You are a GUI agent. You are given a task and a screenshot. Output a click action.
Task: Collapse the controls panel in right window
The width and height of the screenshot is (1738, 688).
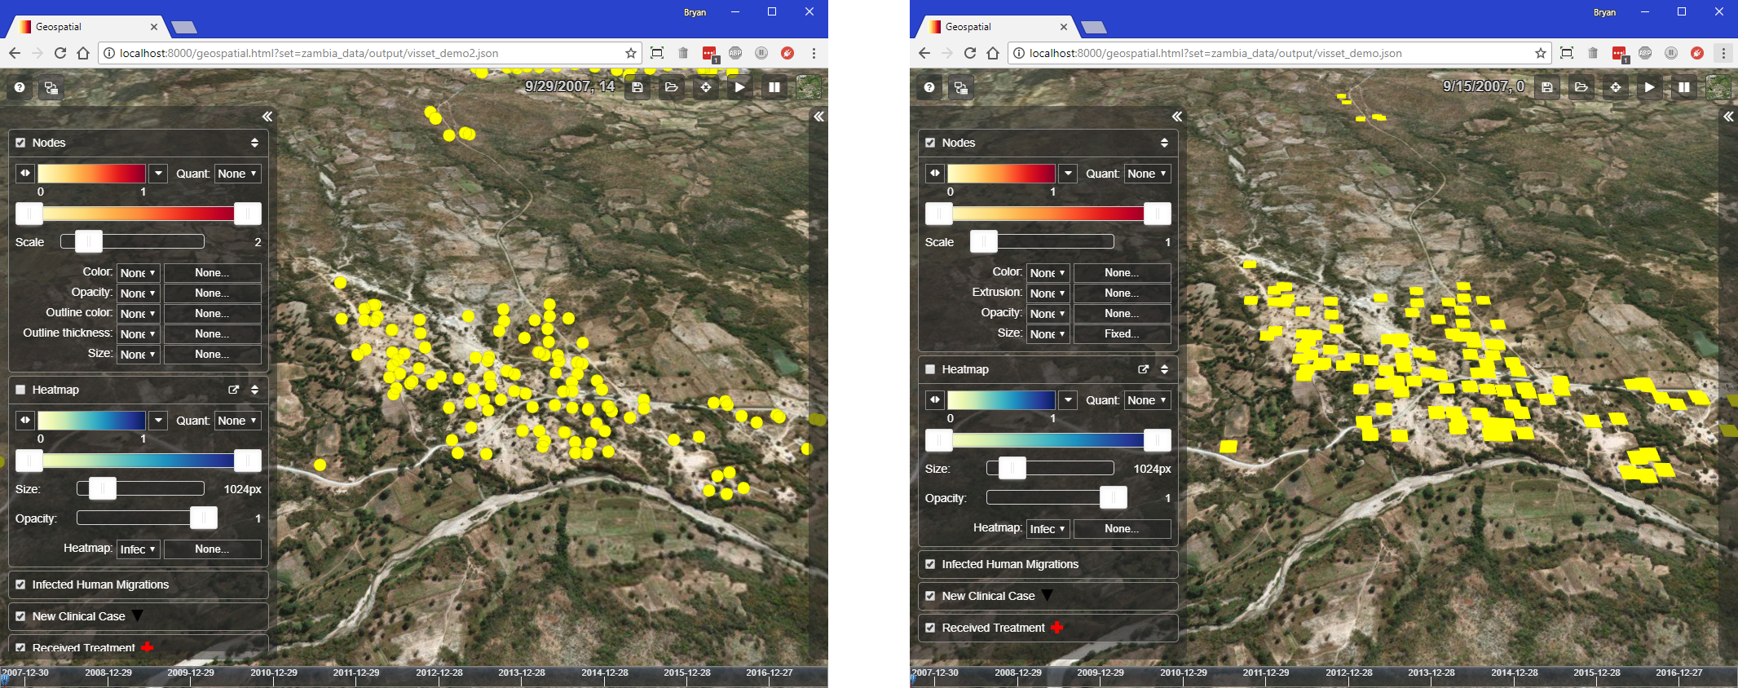pyautogui.click(x=1177, y=117)
